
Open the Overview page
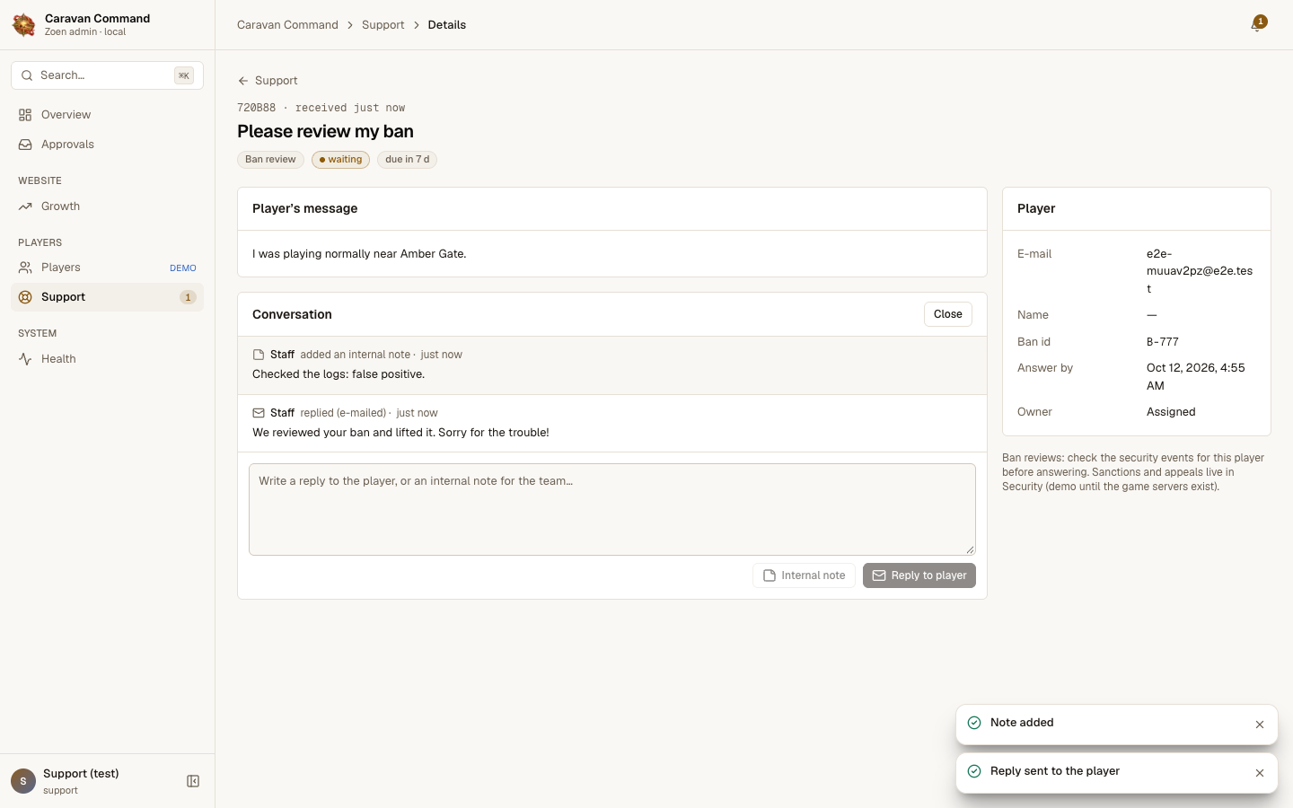click(x=107, y=115)
